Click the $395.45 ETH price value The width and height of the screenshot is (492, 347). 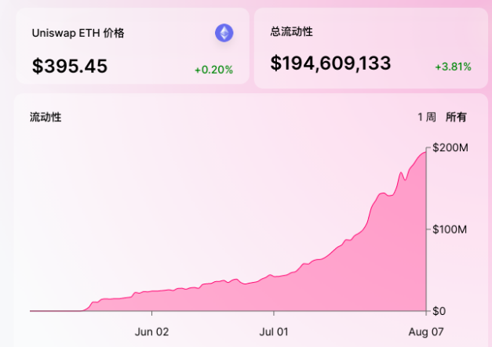point(70,67)
